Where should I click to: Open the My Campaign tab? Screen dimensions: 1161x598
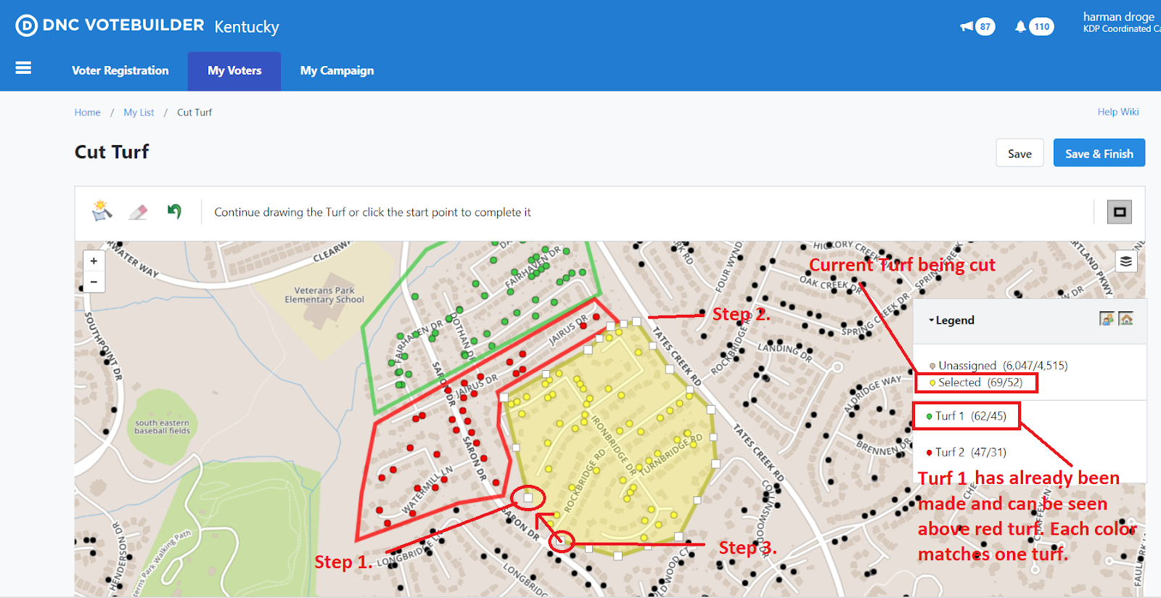tap(337, 70)
